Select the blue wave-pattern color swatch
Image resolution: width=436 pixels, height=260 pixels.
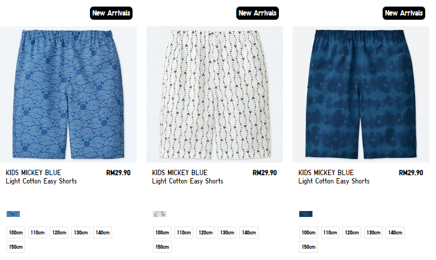pyautogui.click(x=13, y=214)
